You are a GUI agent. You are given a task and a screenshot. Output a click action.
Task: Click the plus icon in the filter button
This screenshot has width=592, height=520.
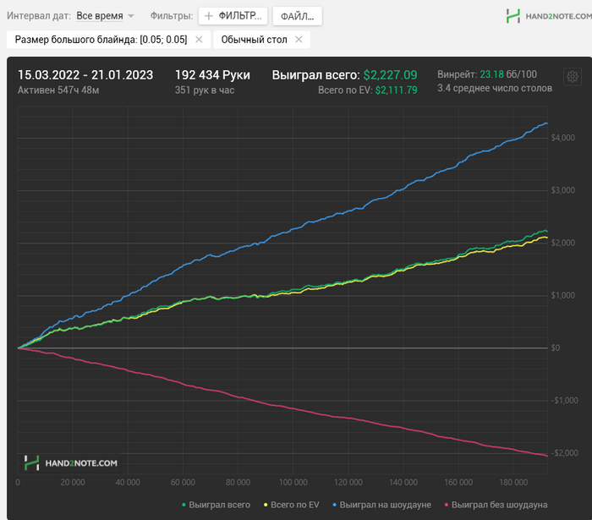point(208,16)
